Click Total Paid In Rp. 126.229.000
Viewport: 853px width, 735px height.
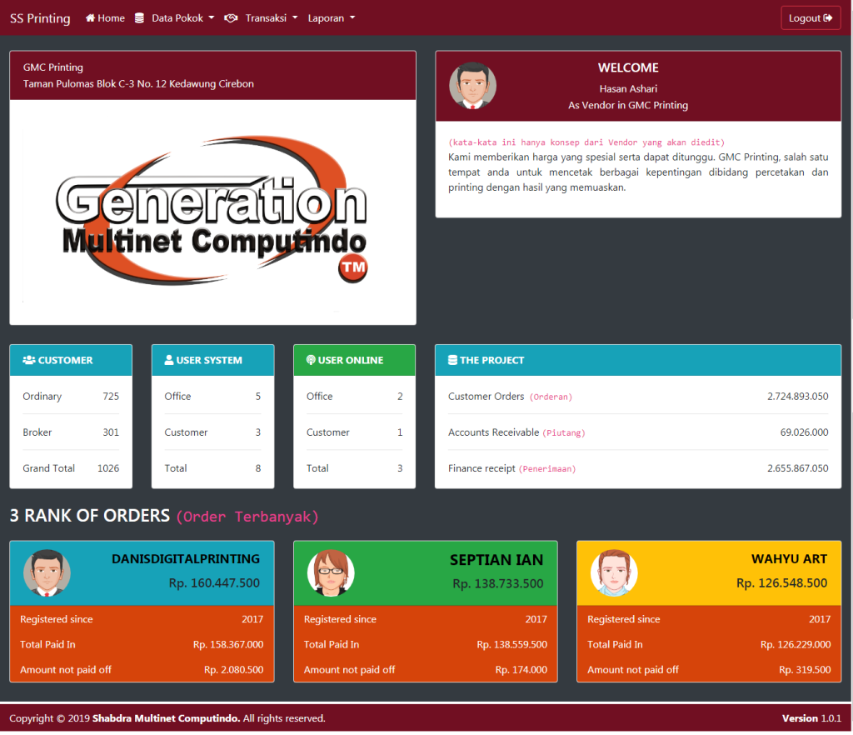[796, 644]
